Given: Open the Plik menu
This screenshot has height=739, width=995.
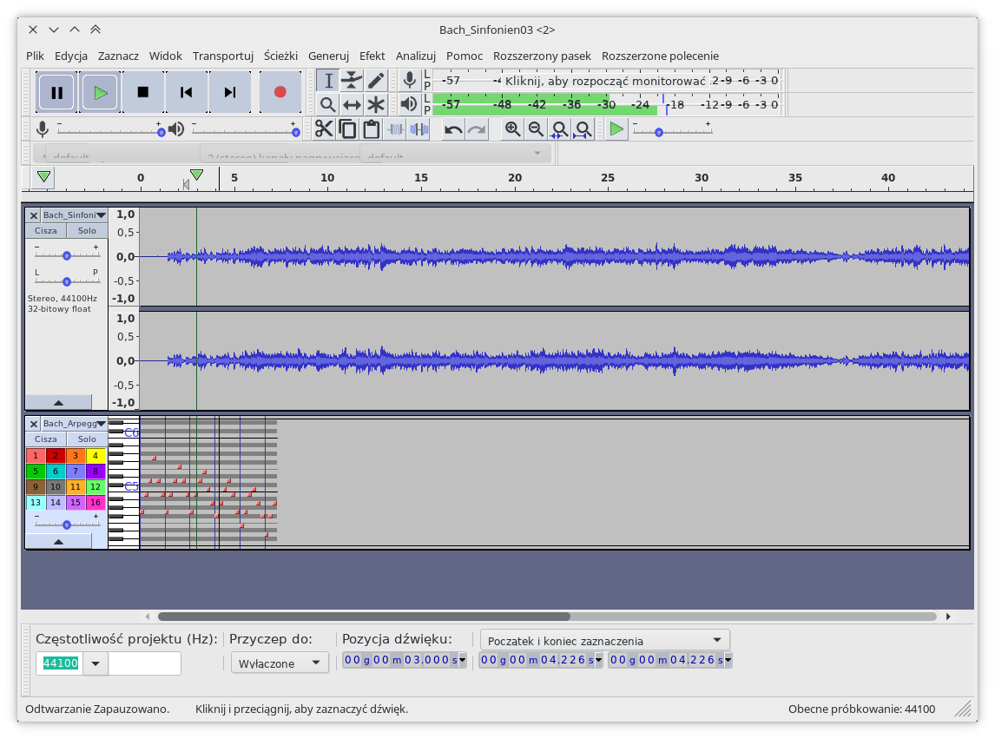Looking at the screenshot, I should (x=35, y=56).
